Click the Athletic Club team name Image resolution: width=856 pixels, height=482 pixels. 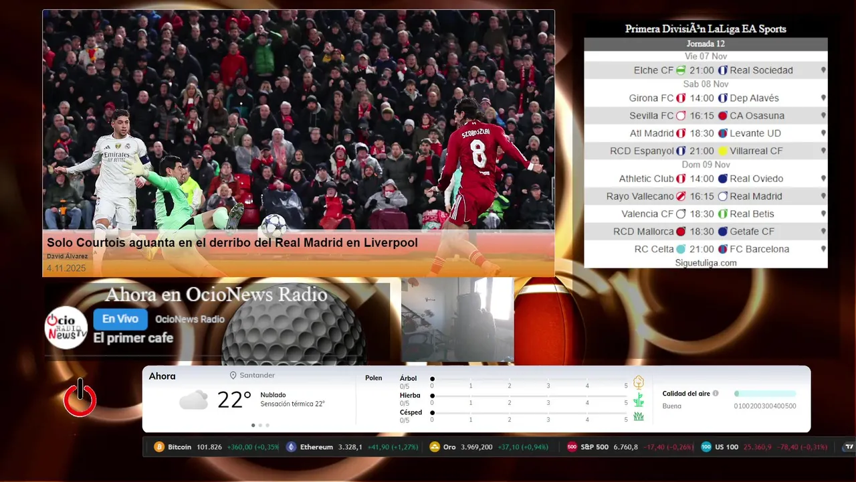[646, 179]
